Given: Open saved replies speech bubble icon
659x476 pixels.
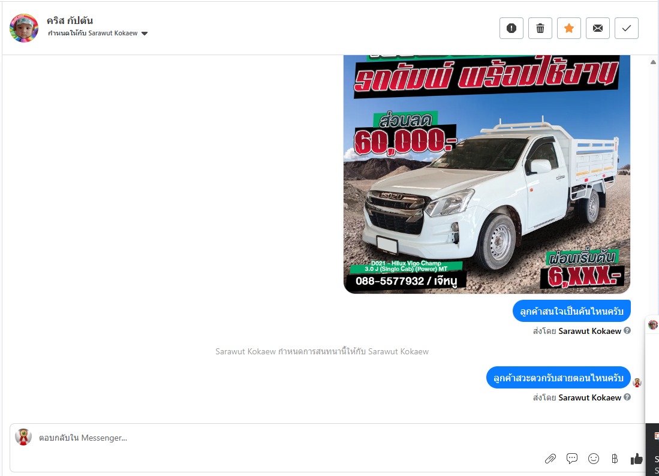Looking at the screenshot, I should pos(571,459).
